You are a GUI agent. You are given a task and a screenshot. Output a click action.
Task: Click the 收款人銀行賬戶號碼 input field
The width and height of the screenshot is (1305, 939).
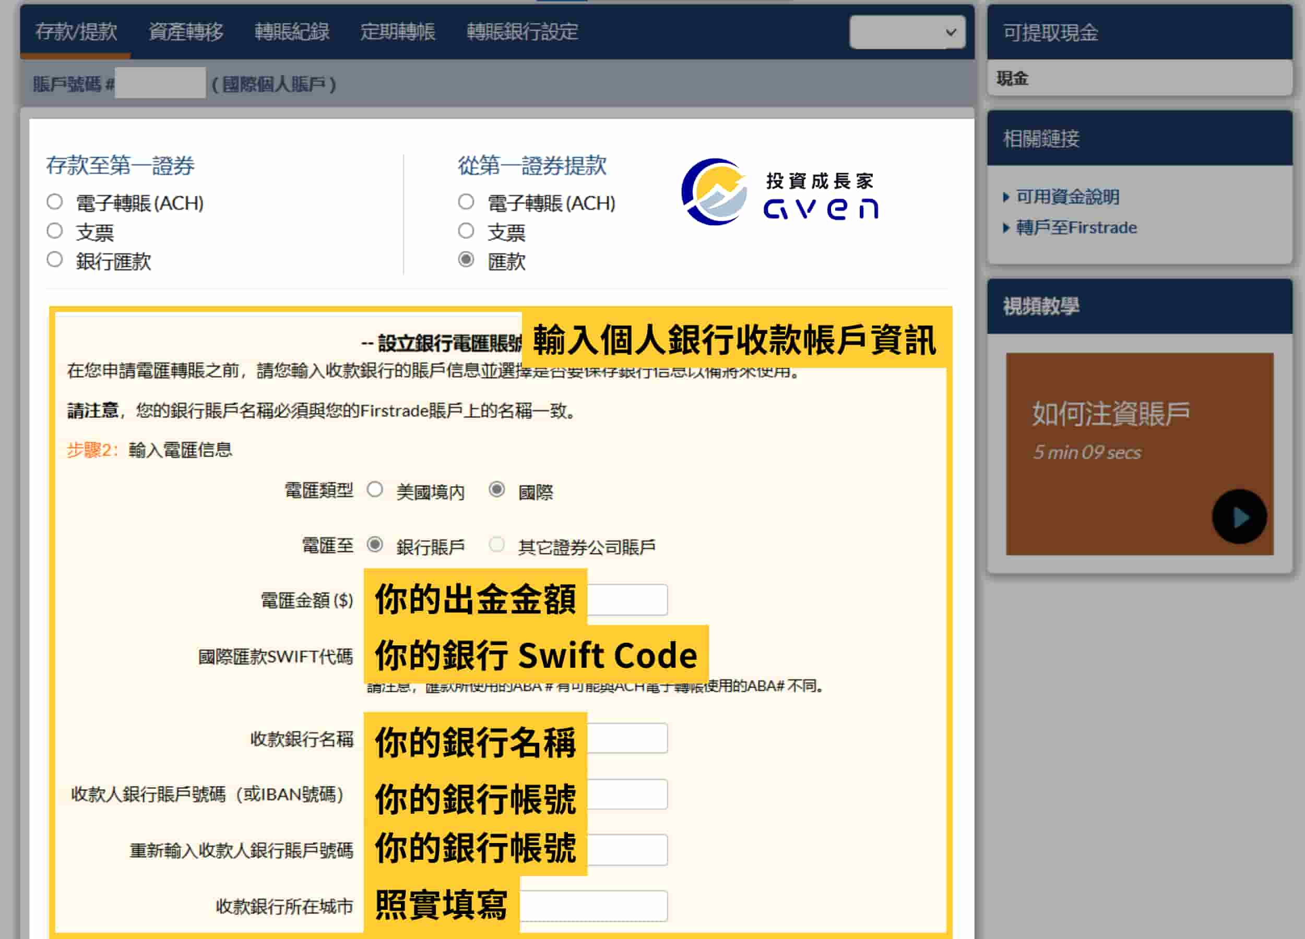pyautogui.click(x=627, y=794)
